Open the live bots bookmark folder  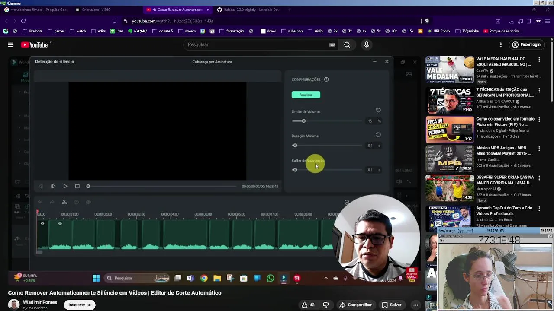click(x=32, y=31)
